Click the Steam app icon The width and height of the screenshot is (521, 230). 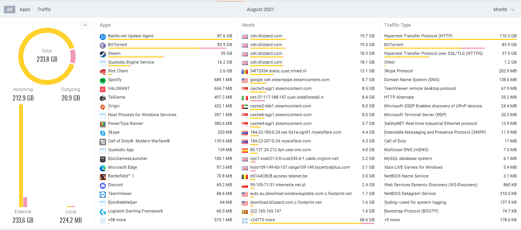click(103, 54)
